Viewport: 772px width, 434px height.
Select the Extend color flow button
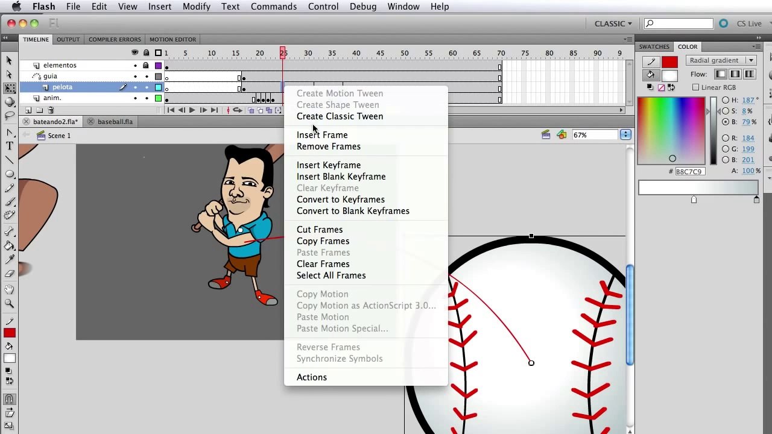721,74
